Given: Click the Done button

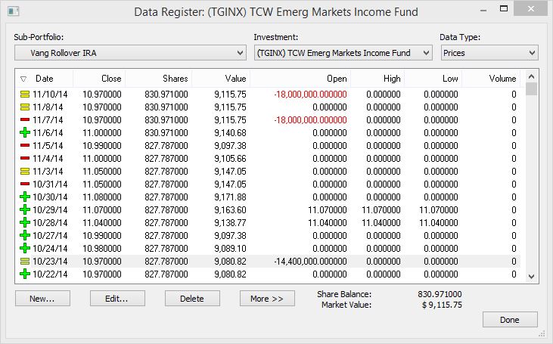Looking at the screenshot, I should [510, 320].
